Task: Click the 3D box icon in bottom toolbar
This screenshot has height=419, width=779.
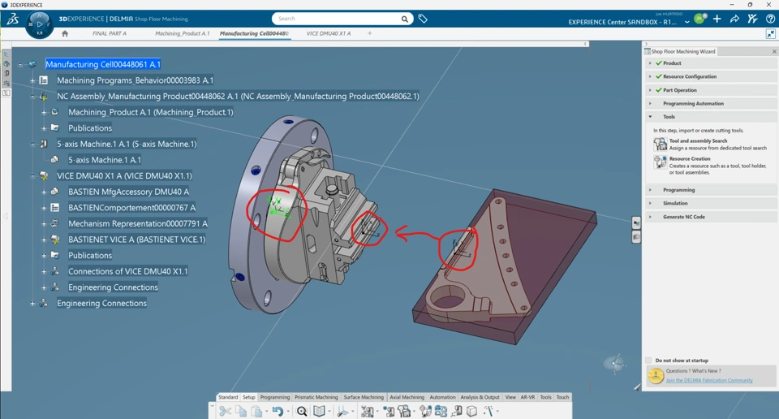Action: [472, 411]
